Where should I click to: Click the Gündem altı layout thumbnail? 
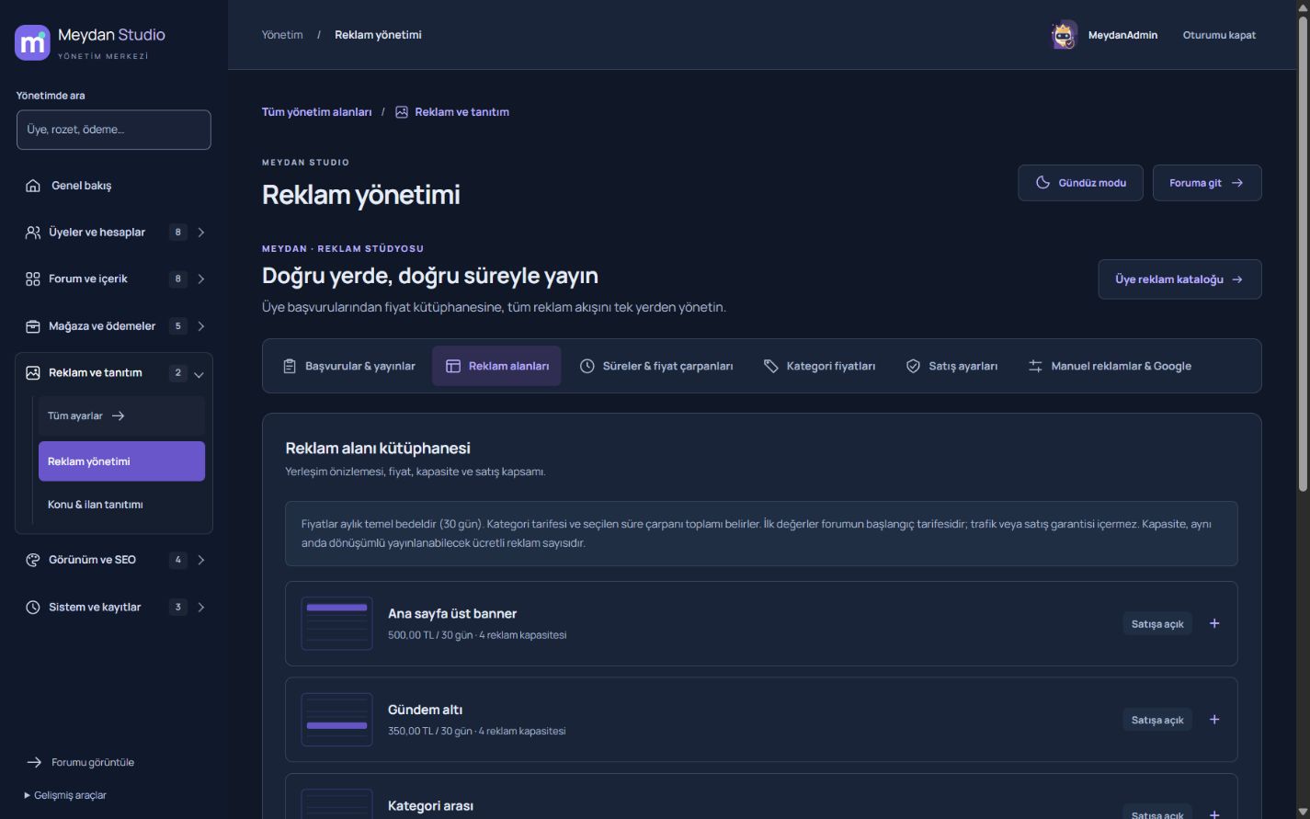[336, 720]
